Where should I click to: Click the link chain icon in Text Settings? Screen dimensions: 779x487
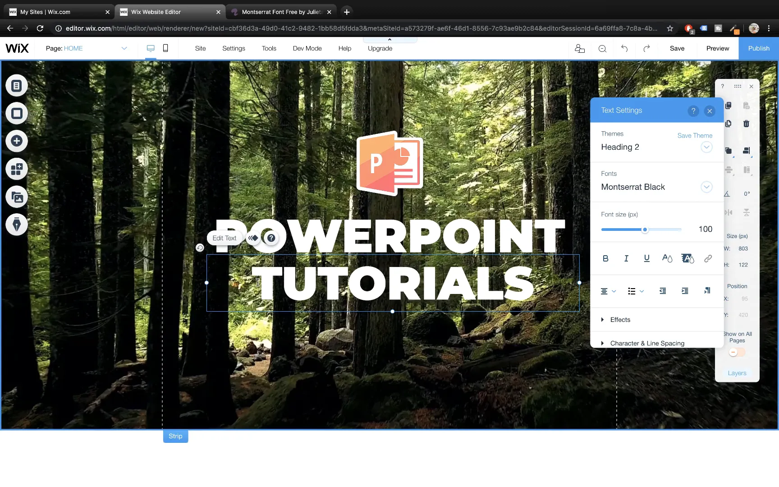click(708, 258)
